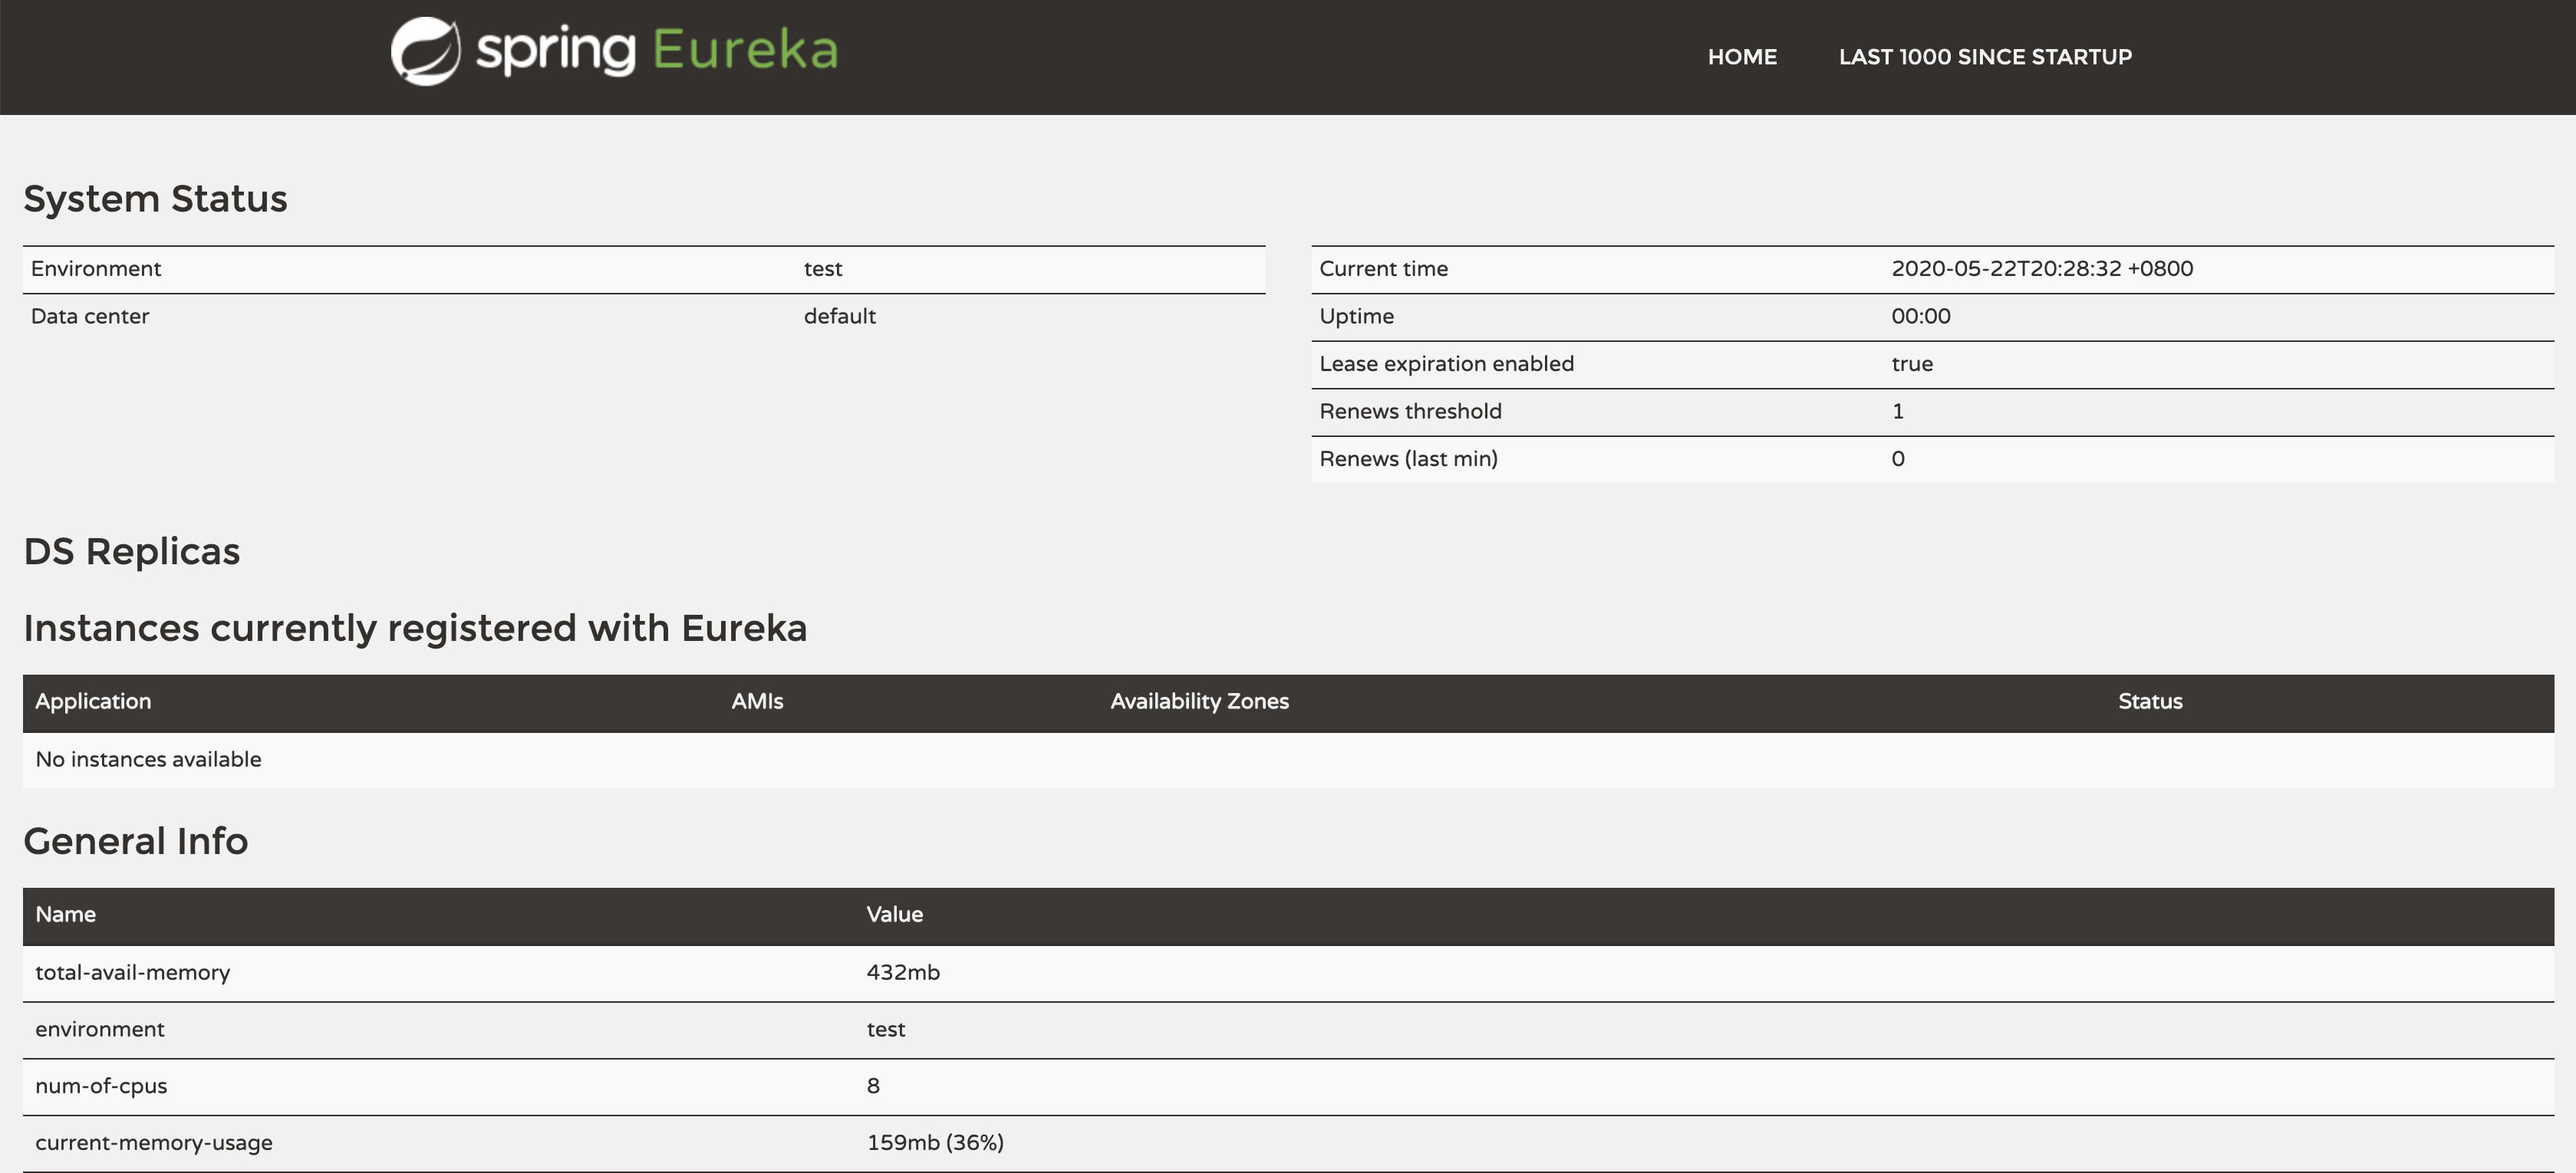This screenshot has height=1173, width=2576.
Task: Click the Availability Zones column header
Action: tap(1198, 701)
